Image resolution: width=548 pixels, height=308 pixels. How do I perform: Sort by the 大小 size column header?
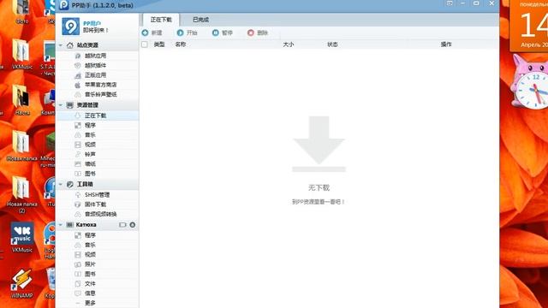coord(289,44)
